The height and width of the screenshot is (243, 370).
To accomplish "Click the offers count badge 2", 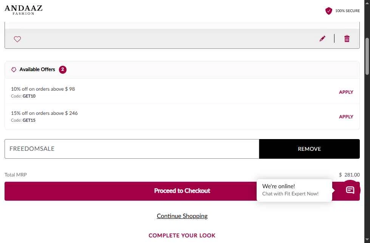I will tap(62, 70).
